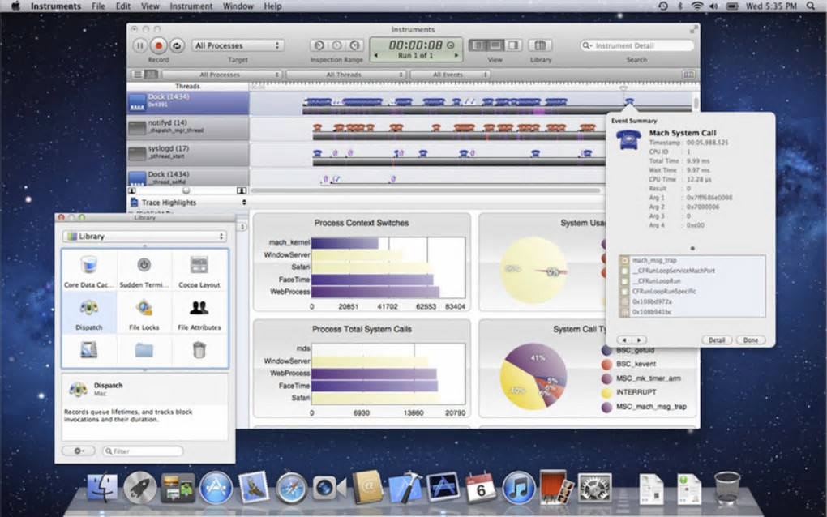Open Xcode from the Dock
The image size is (827, 517).
click(x=405, y=488)
